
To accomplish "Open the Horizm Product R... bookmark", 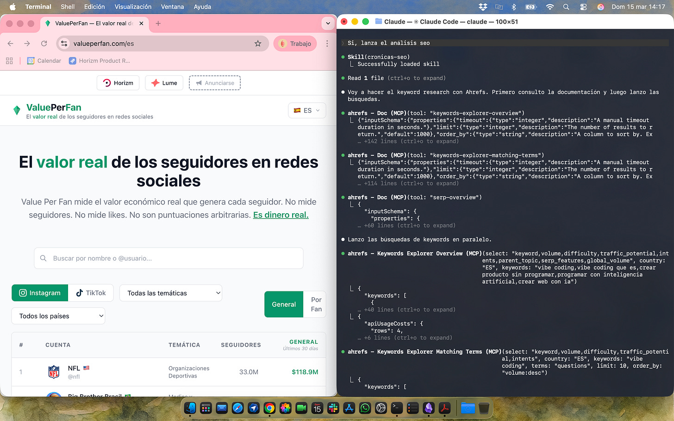I will 100,61.
